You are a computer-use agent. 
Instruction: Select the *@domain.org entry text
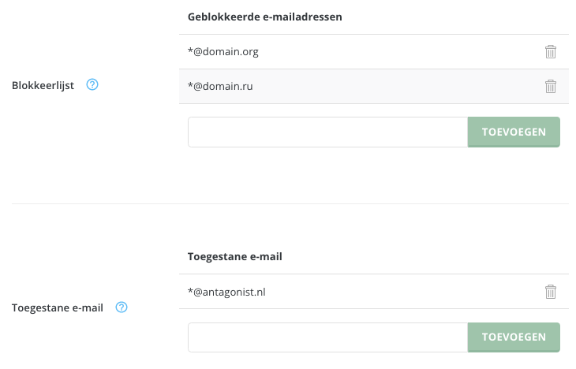223,52
